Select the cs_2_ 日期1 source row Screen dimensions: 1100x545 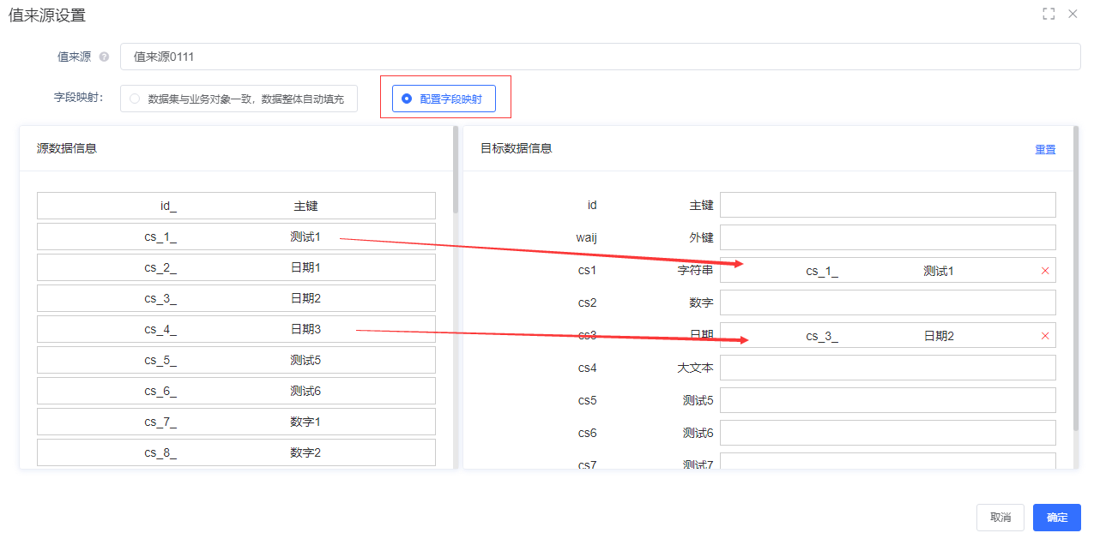[x=236, y=268]
